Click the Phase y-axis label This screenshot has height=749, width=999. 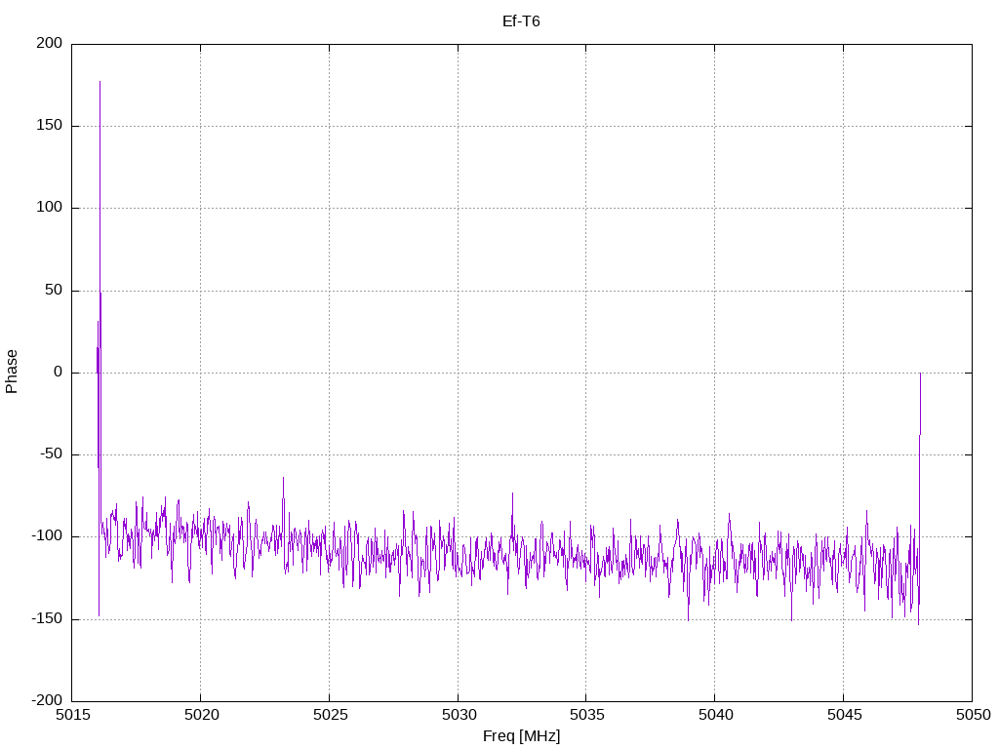tap(12, 372)
